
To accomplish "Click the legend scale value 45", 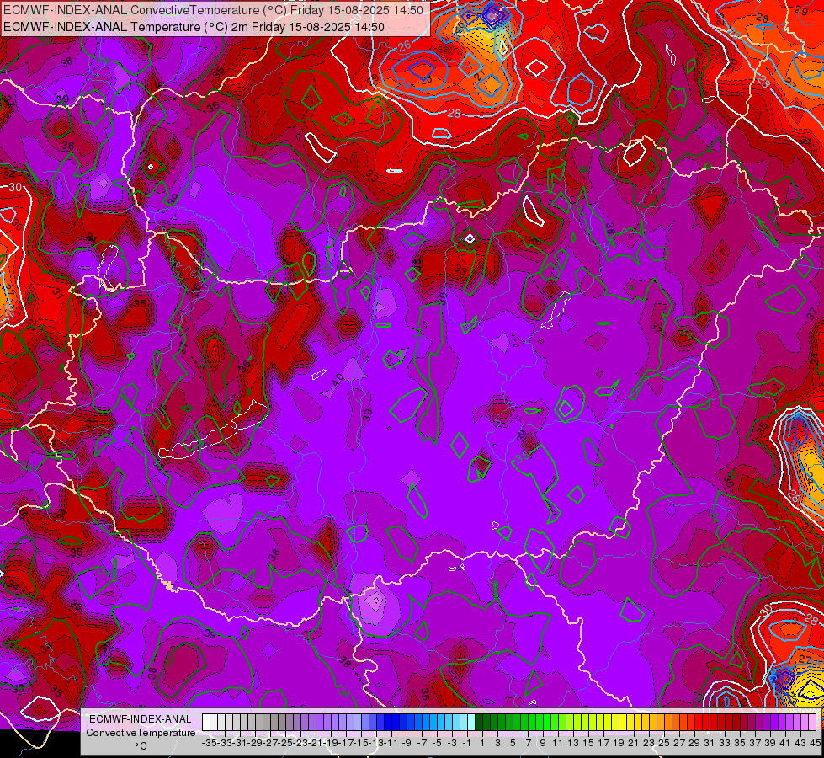I will click(x=815, y=742).
